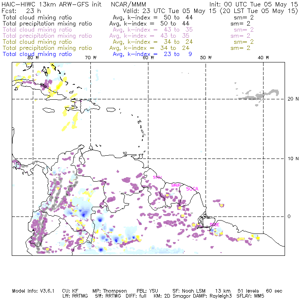Image resolution: width=300 pixels, height=300 pixels.
Task: Click the 'Fcst: 23 h' forecast hour text
Action: (x=21, y=11)
